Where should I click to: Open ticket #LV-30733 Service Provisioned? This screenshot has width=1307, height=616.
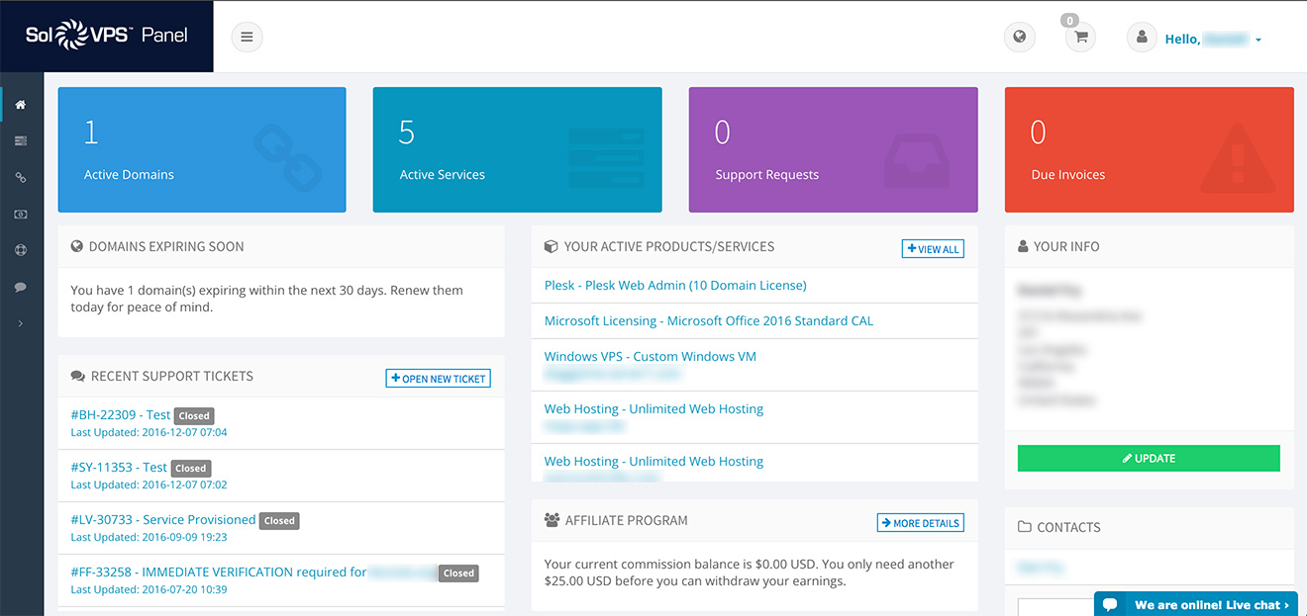click(163, 520)
